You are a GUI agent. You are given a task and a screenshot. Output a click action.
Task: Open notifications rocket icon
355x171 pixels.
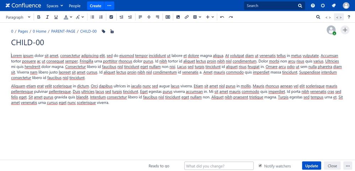click(333, 6)
